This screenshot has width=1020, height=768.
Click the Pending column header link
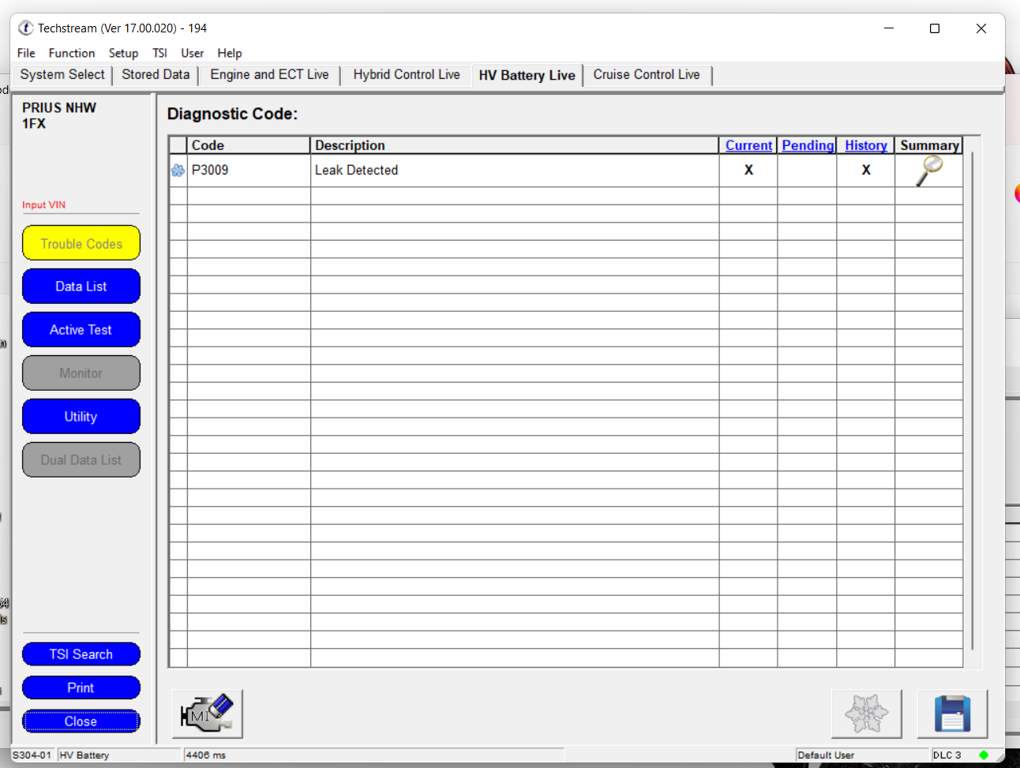click(808, 145)
